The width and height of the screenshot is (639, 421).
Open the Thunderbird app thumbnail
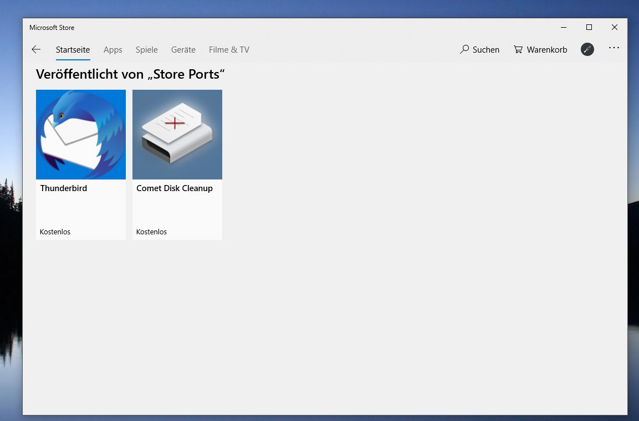click(81, 135)
